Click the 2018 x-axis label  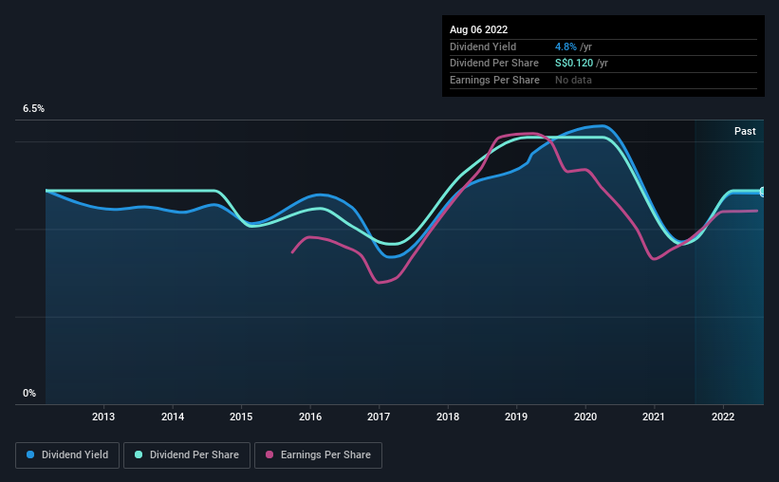click(448, 417)
